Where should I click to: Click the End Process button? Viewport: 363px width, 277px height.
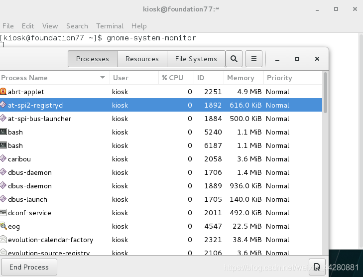(29, 267)
